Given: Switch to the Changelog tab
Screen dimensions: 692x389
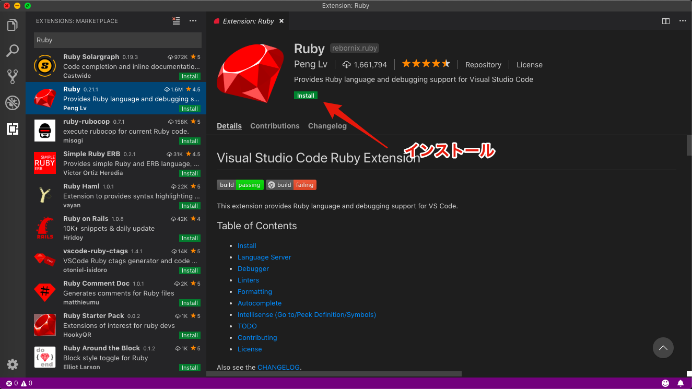Looking at the screenshot, I should point(327,126).
